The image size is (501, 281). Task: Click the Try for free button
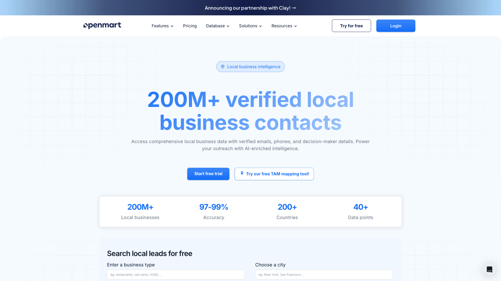click(351, 25)
